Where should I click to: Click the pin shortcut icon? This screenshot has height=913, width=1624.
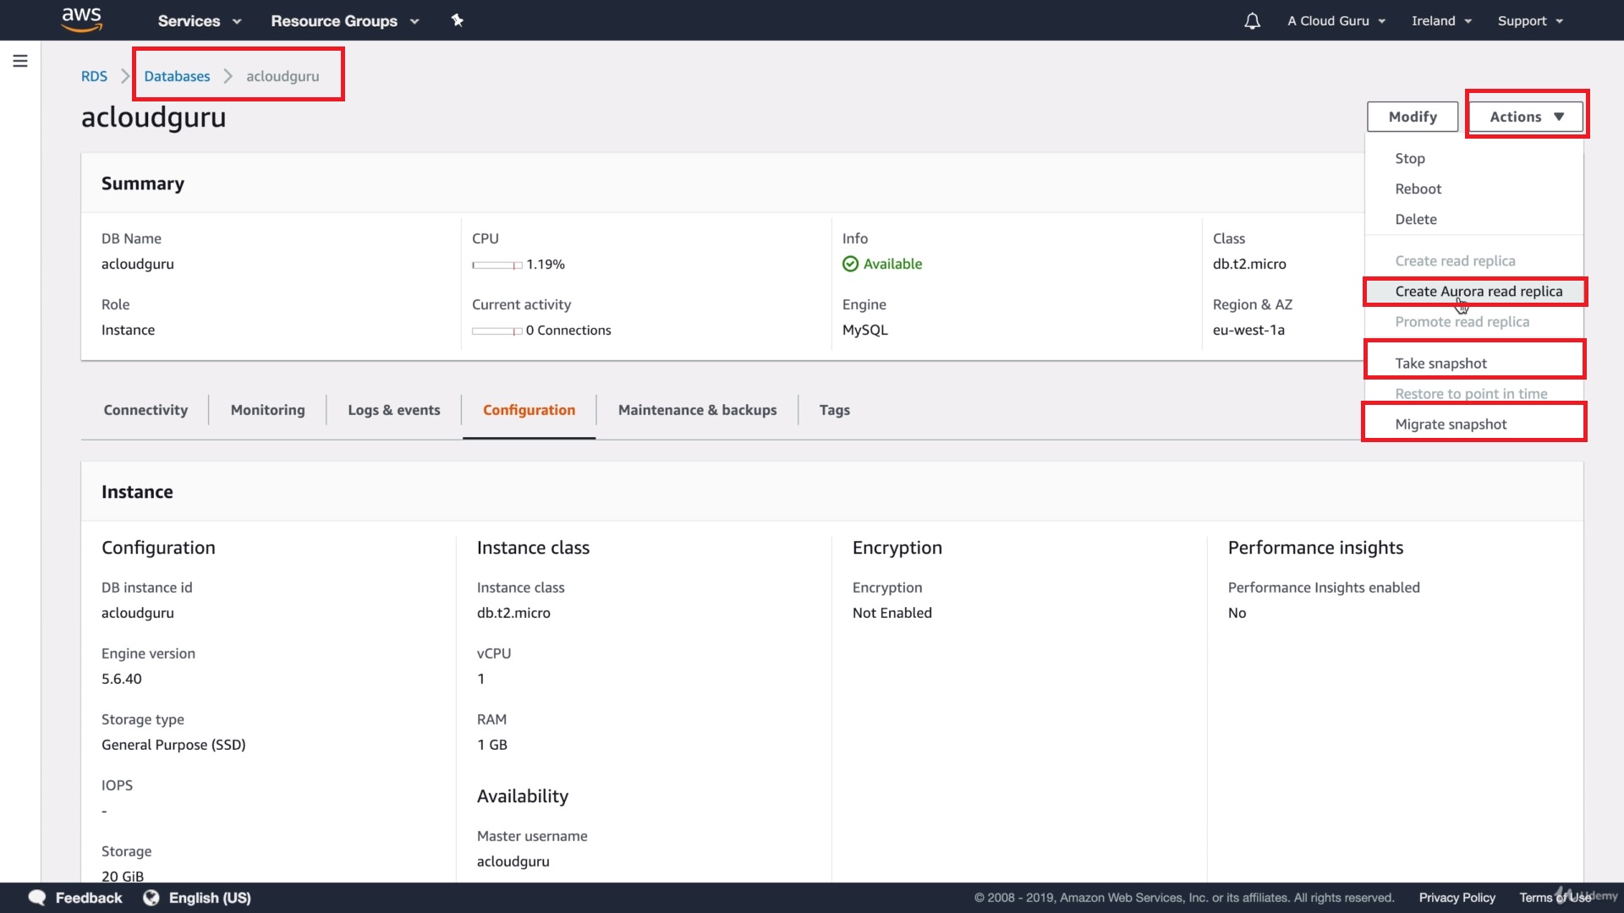458,20
